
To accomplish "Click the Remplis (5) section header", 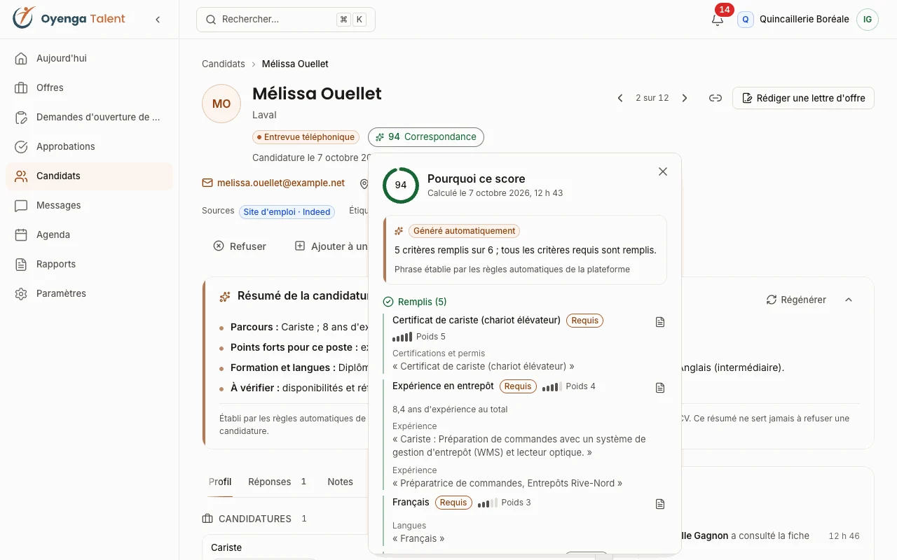I will coord(415,302).
